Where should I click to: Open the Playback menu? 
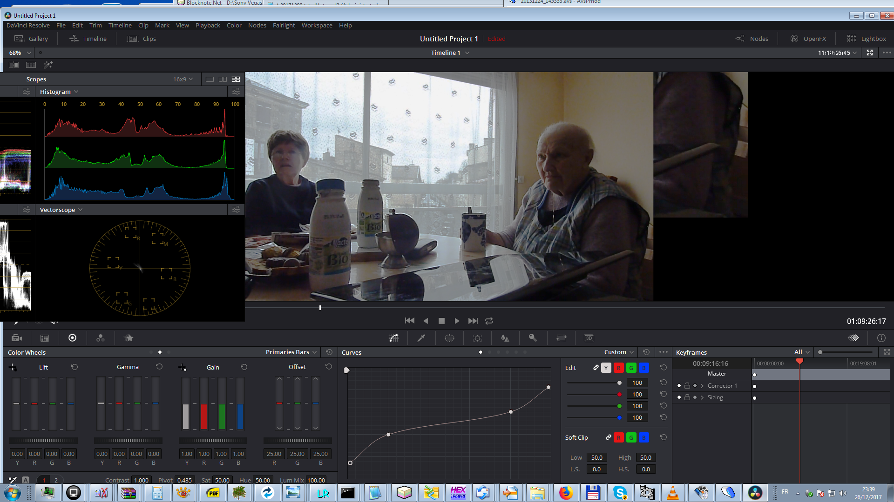(208, 25)
